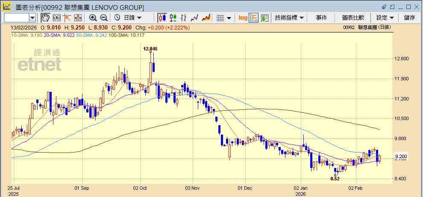Click the 100-SMA: 10.117 legend label
423x197 pixels.
coord(126,35)
